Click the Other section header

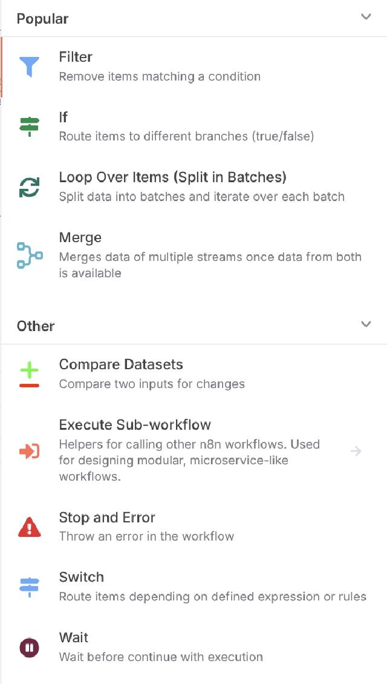point(35,326)
